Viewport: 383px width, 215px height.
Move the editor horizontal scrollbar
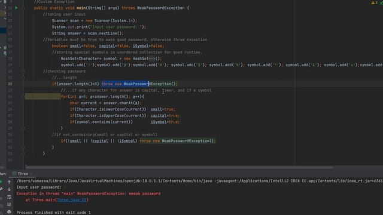(179, 167)
